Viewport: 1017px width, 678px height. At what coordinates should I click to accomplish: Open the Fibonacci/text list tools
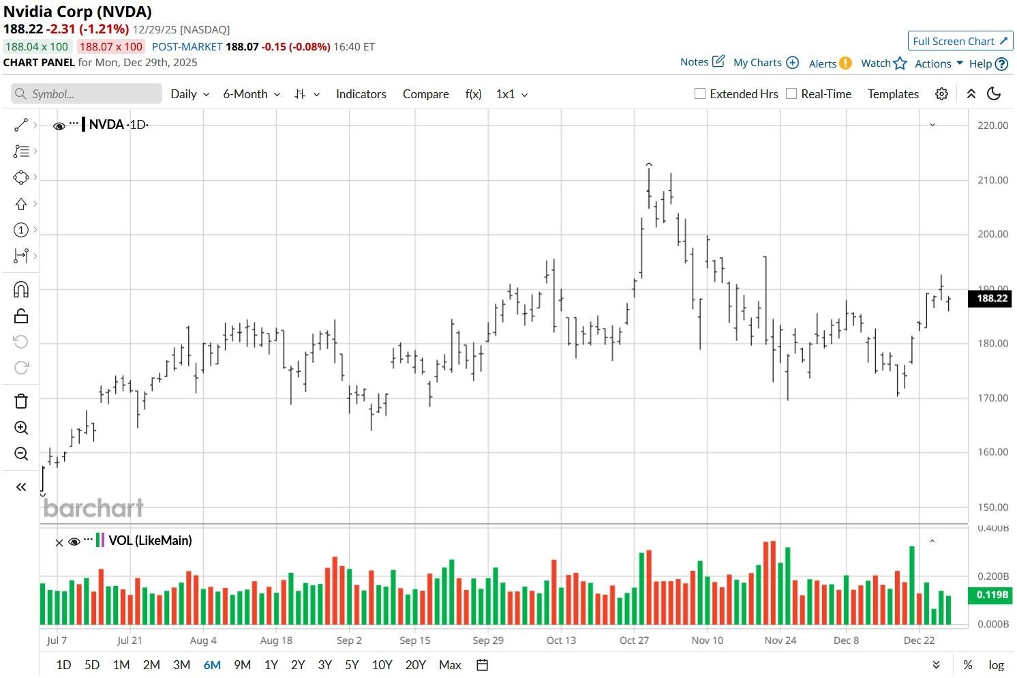click(21, 151)
